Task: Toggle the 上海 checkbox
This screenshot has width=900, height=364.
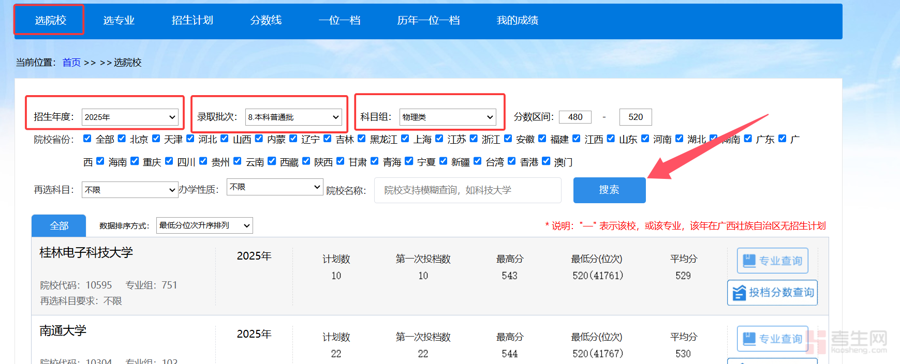Action: coord(405,138)
